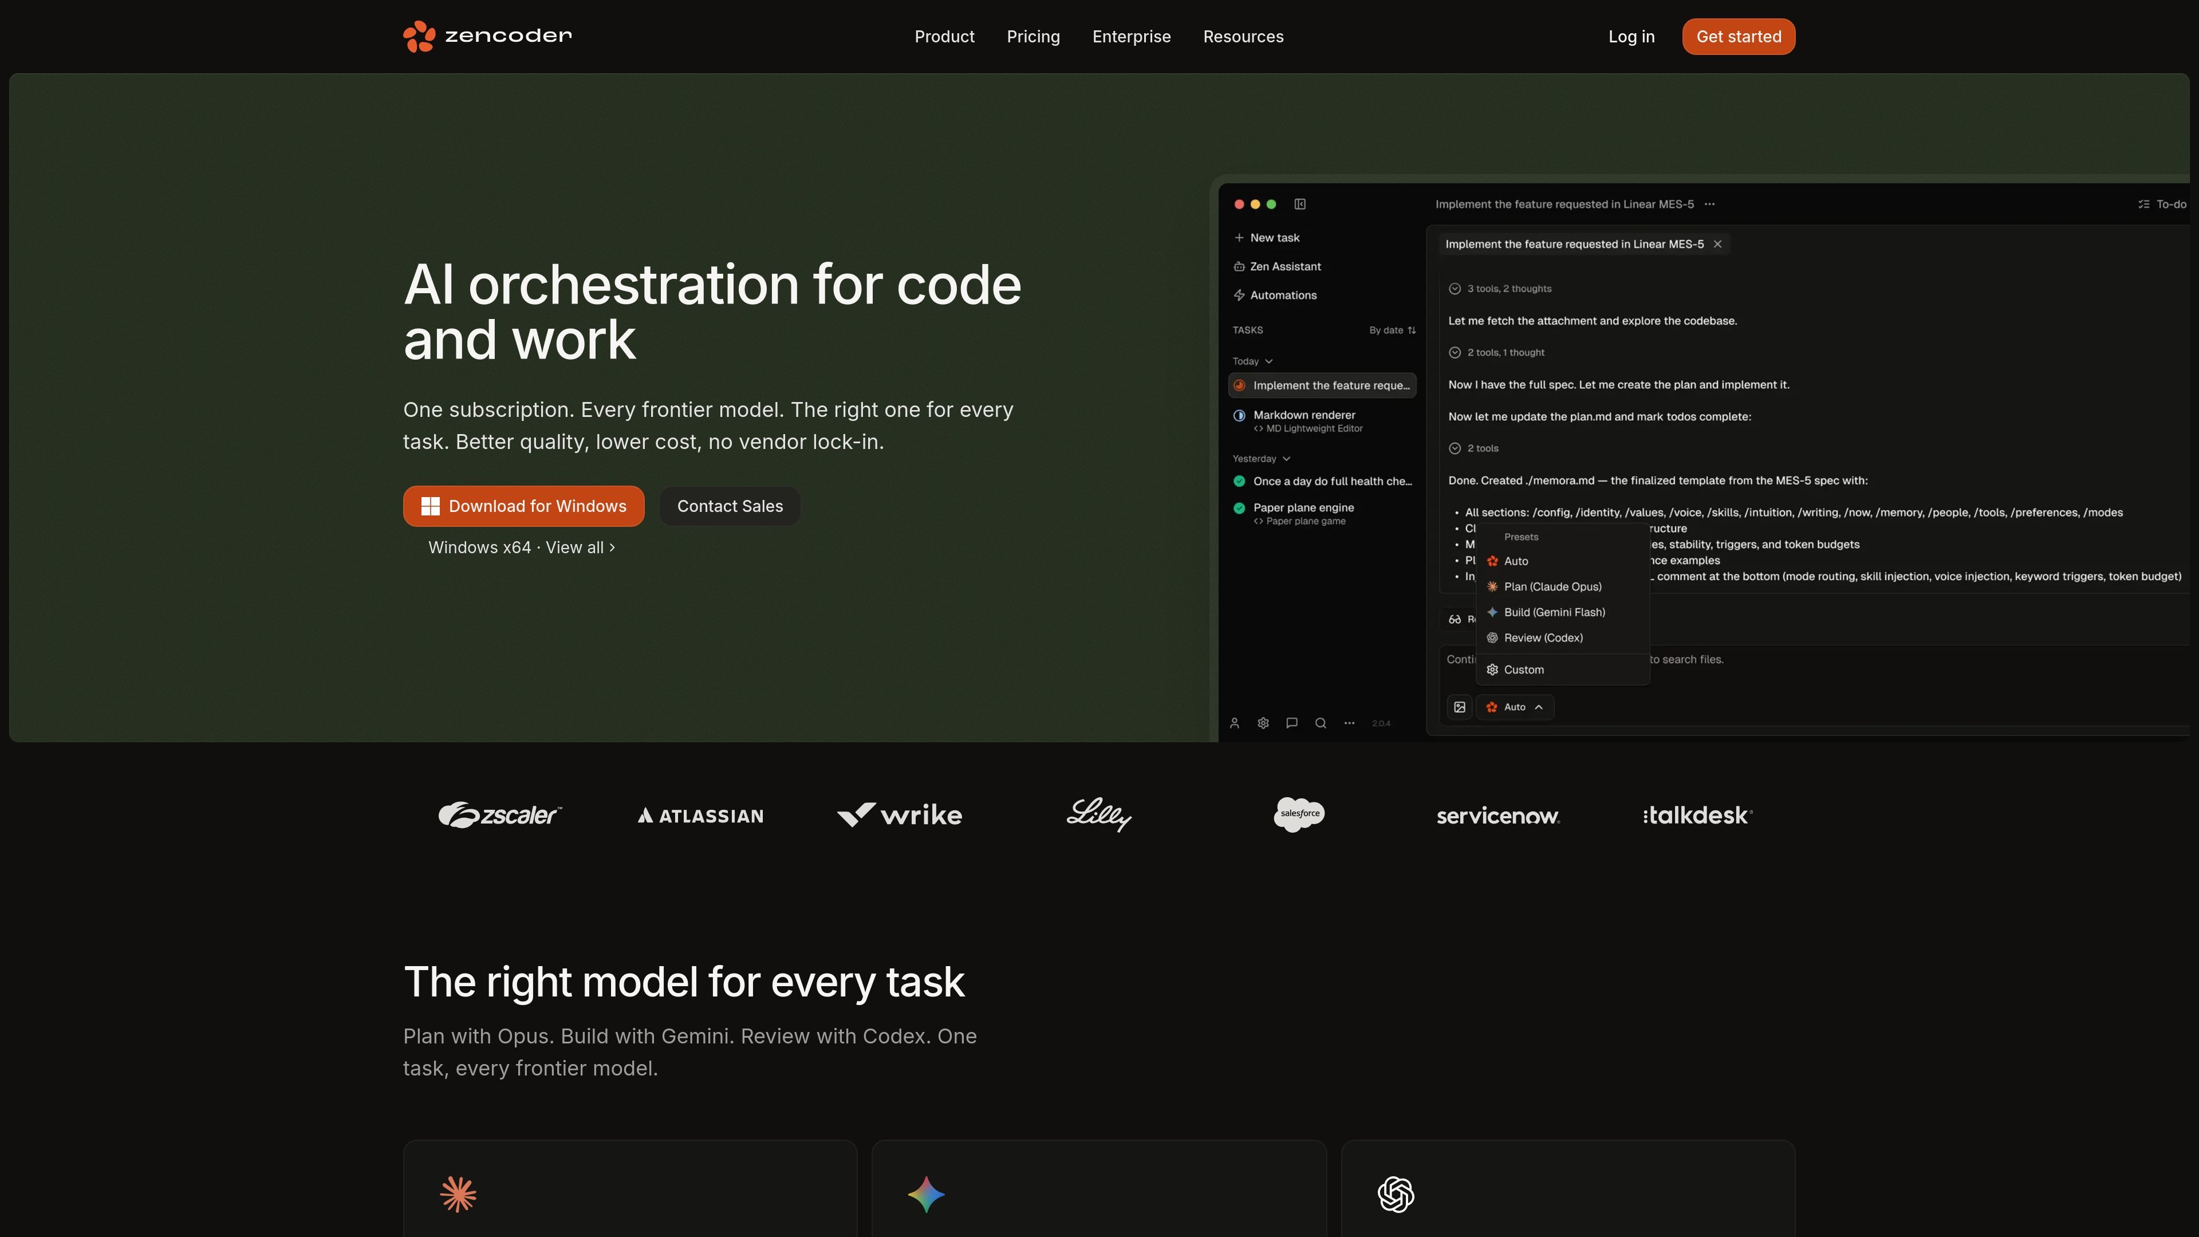Select the Plan (Claude Opus) preset
The height and width of the screenshot is (1237, 2199).
(x=1562, y=586)
